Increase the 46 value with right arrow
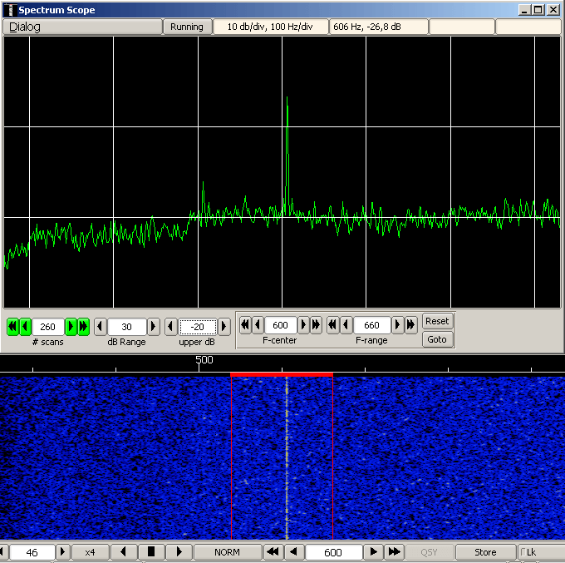This screenshot has width=565, height=563. (62, 552)
